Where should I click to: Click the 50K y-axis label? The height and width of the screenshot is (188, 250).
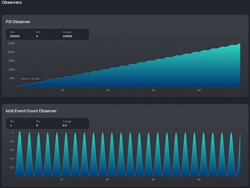[12, 78]
